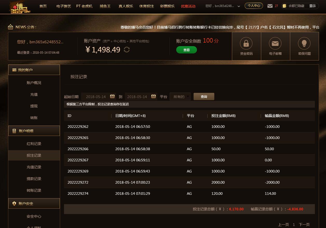Go to 上一页 previous page
This screenshot has width=326, height=228.
coord(284,225)
